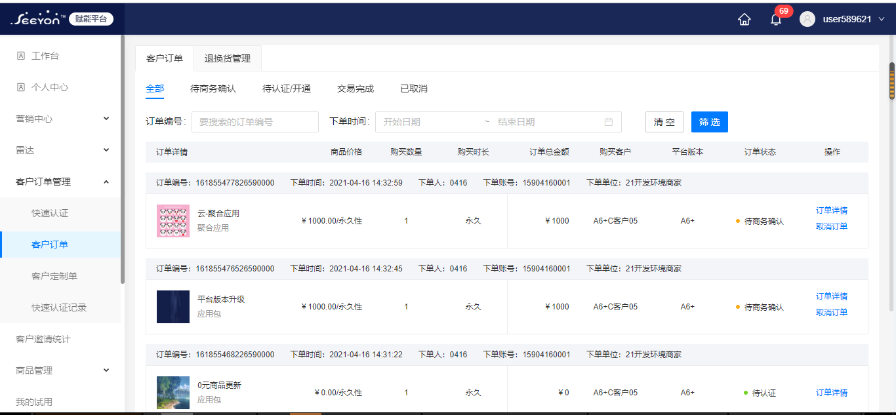Click order number 161855468226590000
896x415 pixels.
click(x=235, y=355)
